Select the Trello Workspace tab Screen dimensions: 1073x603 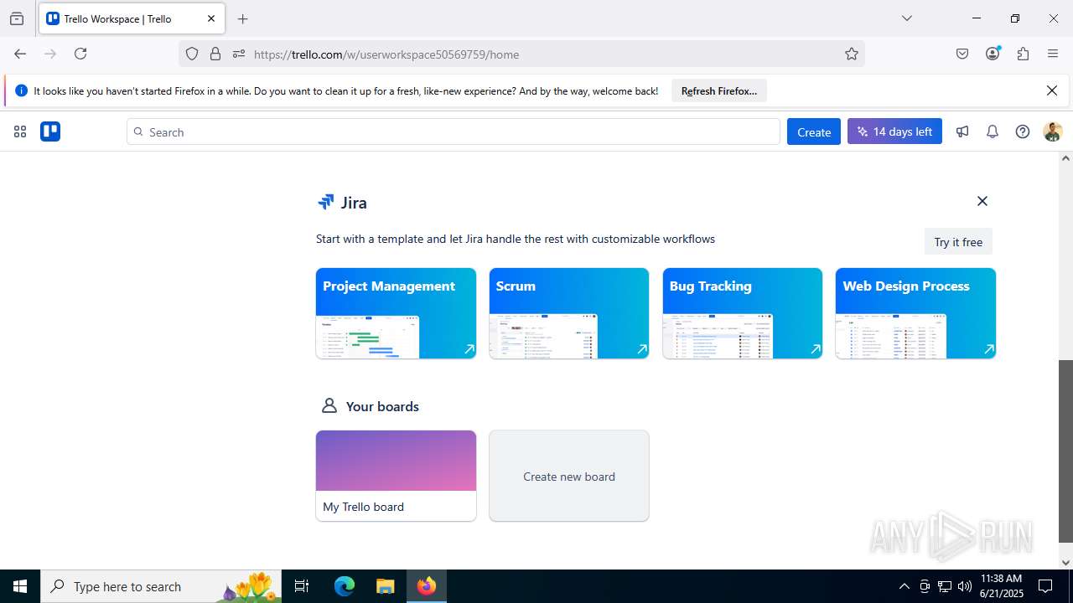pos(132,18)
